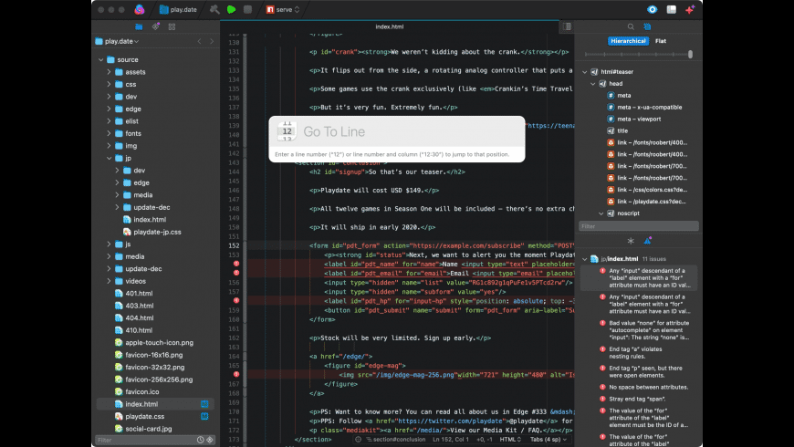The width and height of the screenshot is (794, 447).
Task: Select the Hierarchical view mode
Action: pos(629,41)
